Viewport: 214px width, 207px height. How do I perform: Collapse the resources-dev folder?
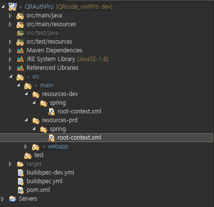26,94
